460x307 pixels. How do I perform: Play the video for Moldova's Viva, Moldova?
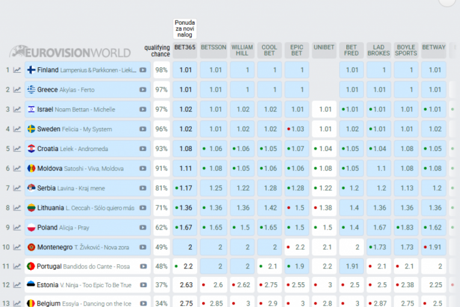(x=143, y=169)
